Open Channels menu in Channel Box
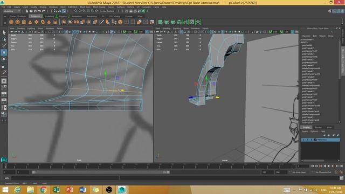 click(x=306, y=36)
